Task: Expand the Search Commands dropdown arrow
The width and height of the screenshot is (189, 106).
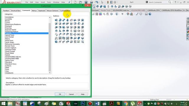Action: [x=172, y=2]
